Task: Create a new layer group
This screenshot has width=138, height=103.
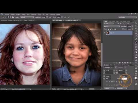Action: point(125,63)
